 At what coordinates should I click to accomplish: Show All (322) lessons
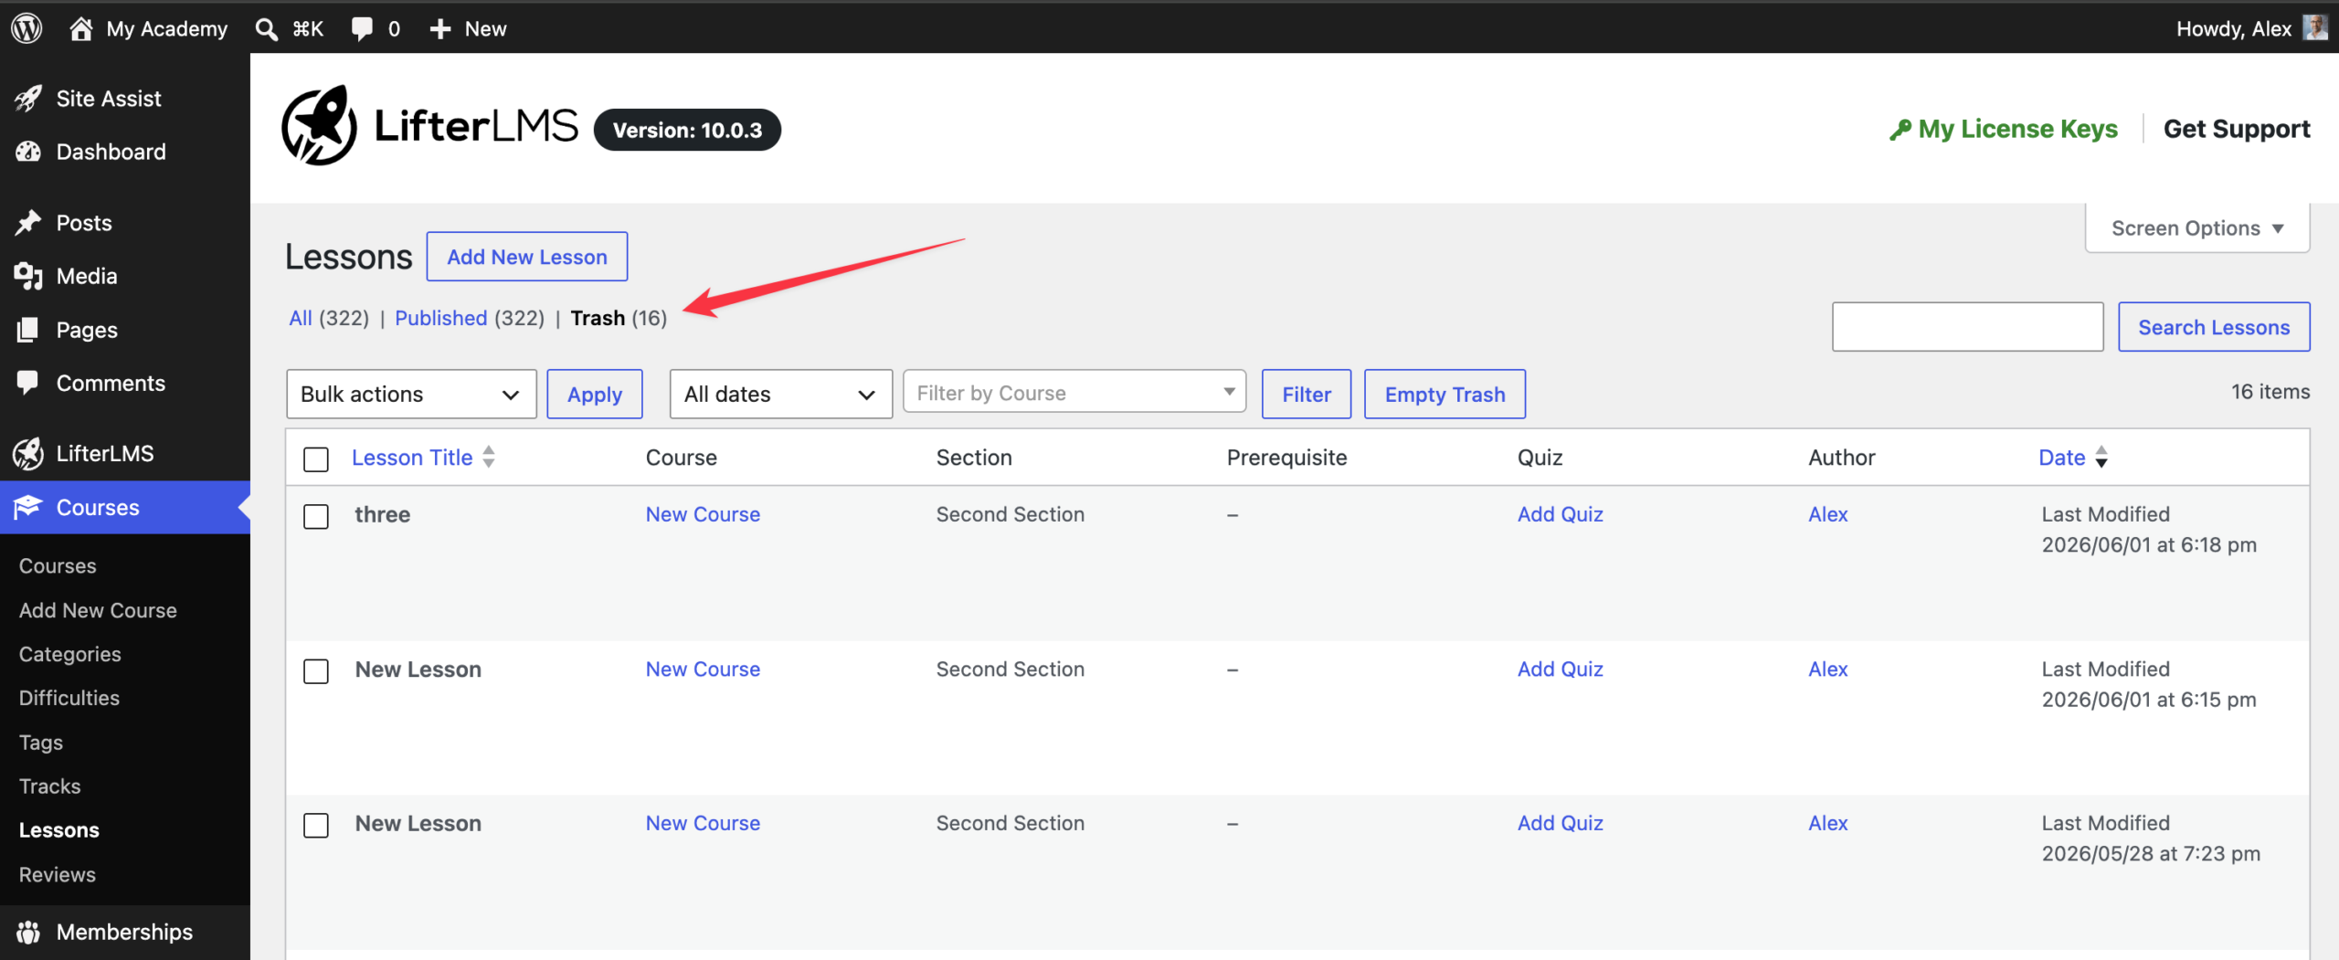click(x=329, y=318)
